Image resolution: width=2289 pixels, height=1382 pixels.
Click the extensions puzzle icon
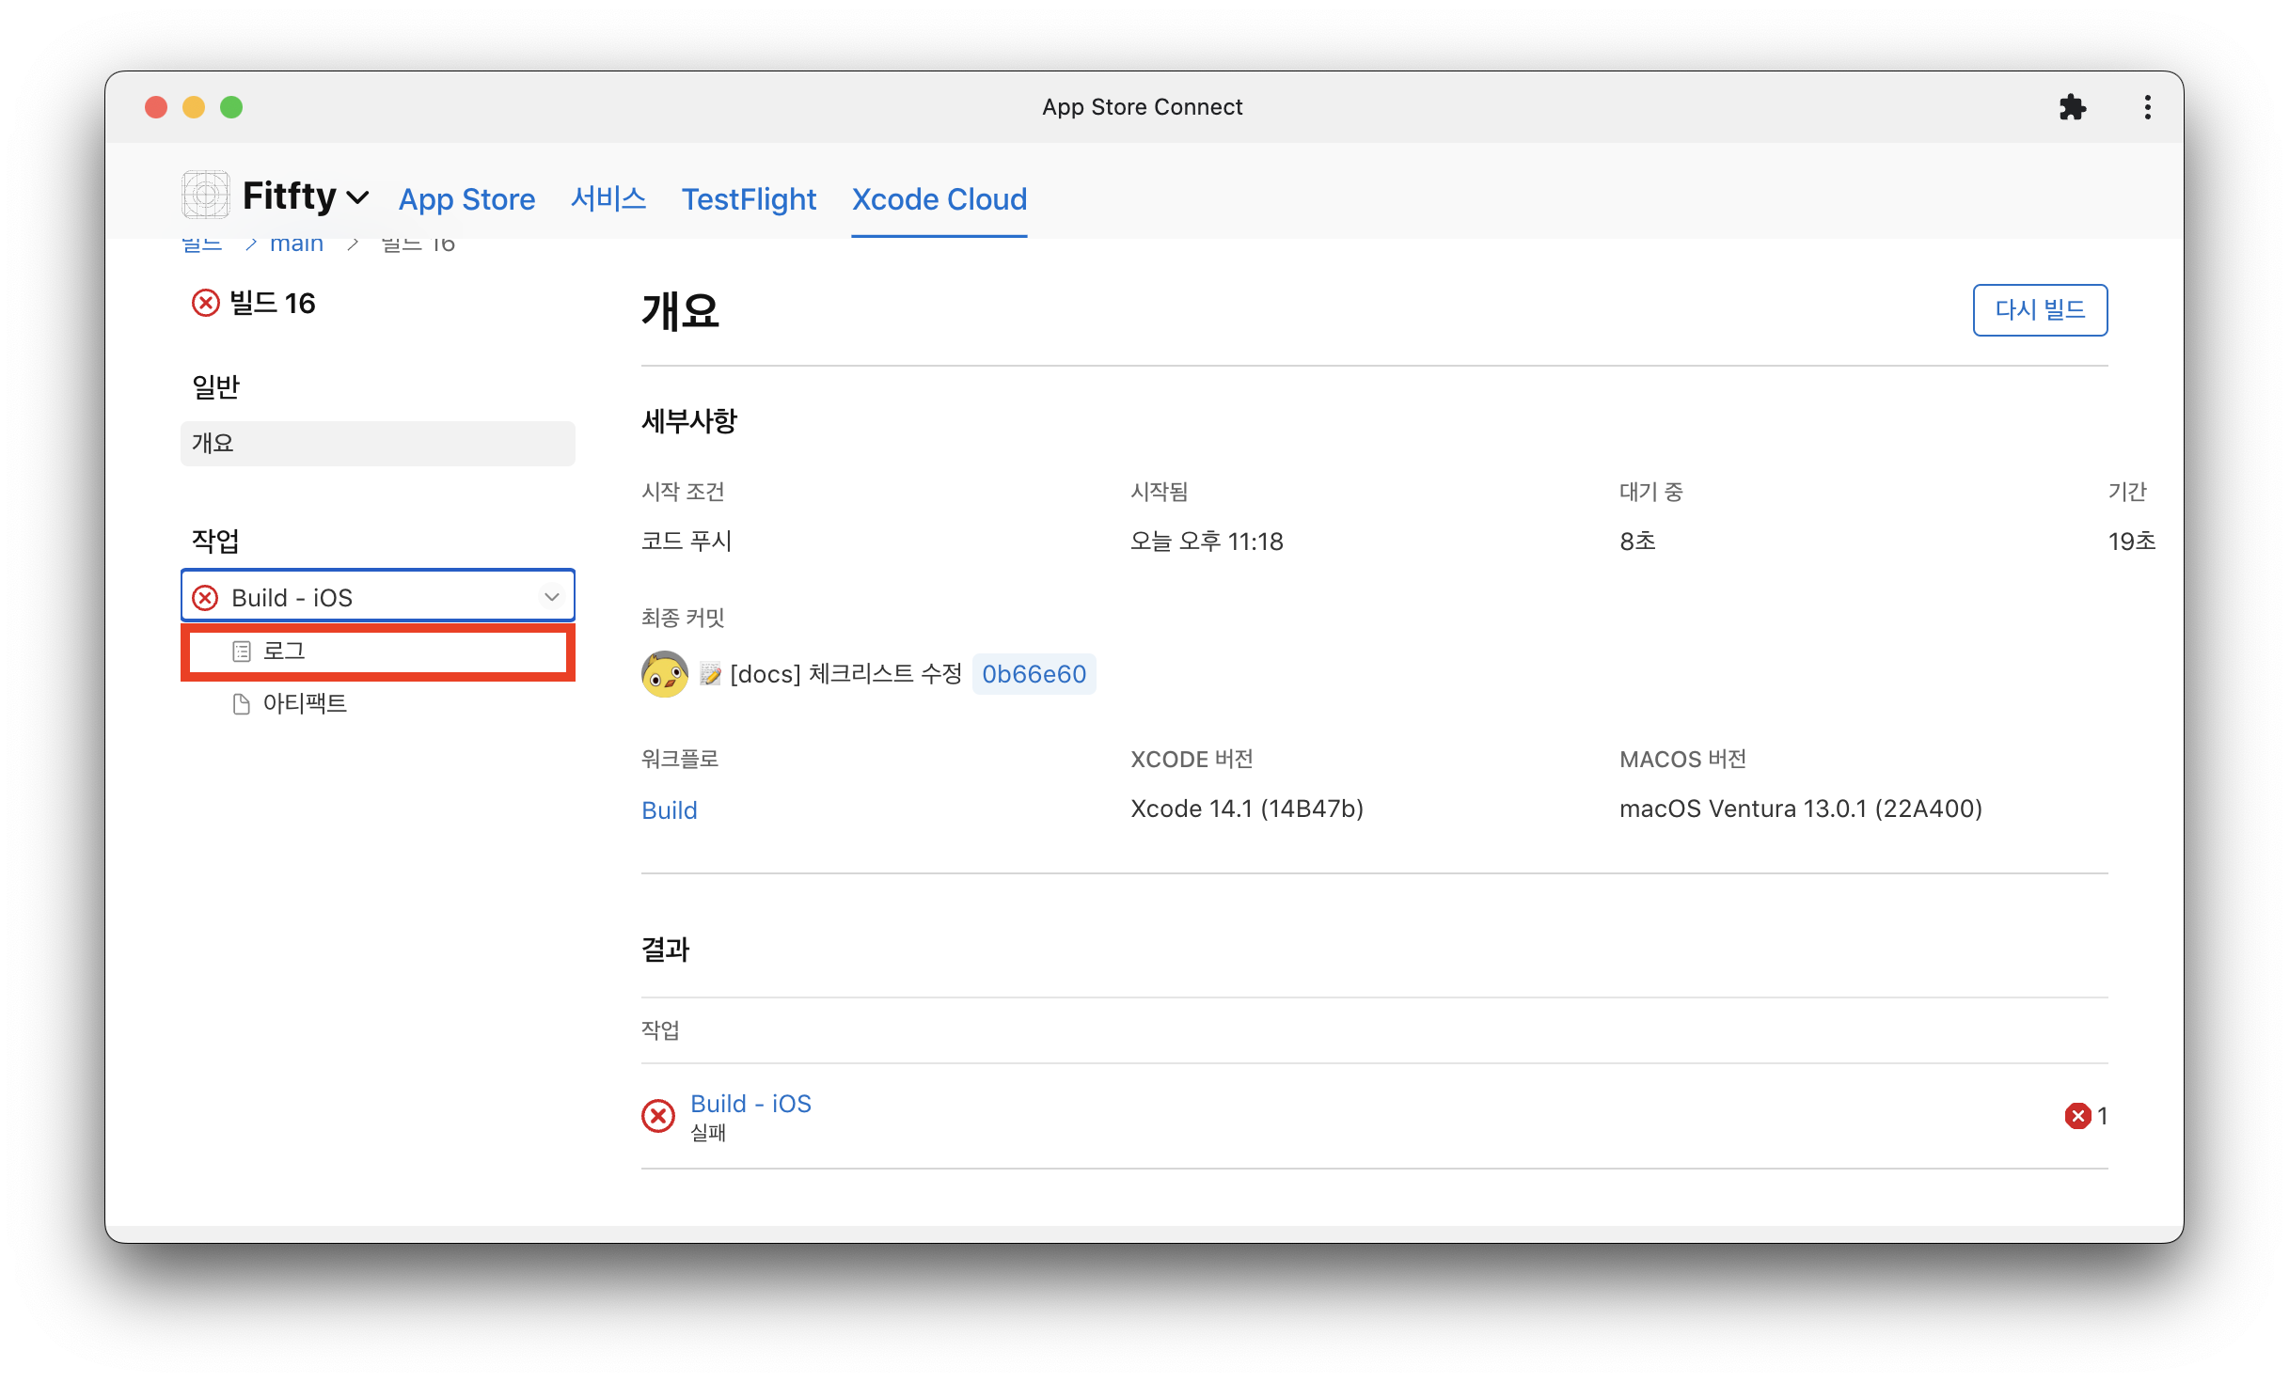coord(2072,107)
